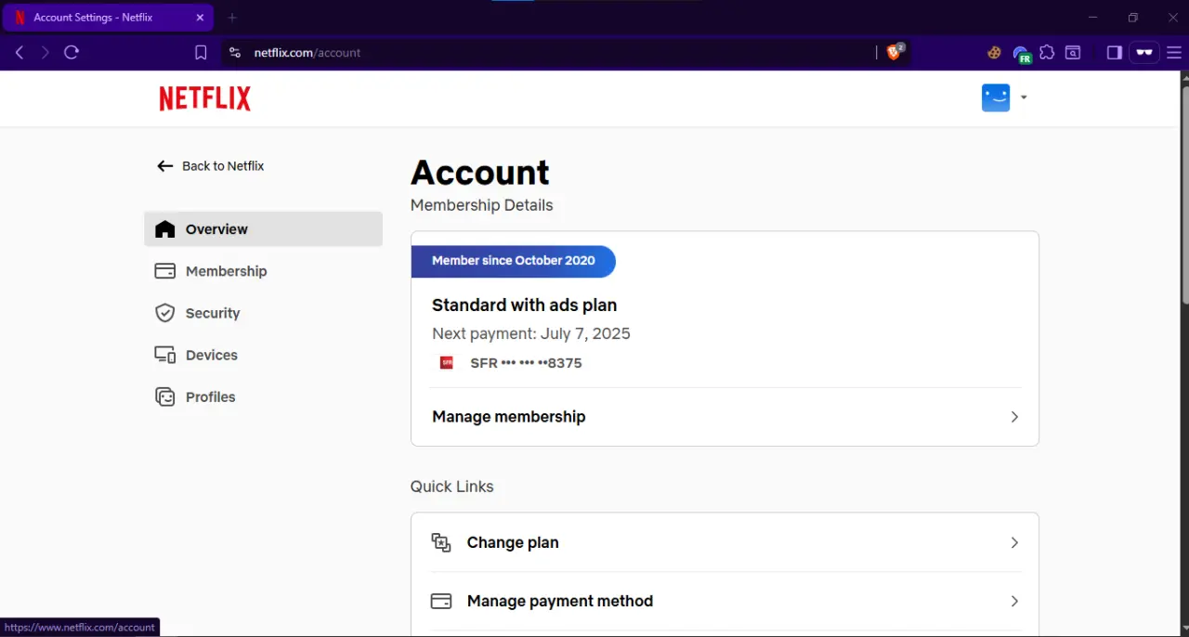This screenshot has width=1189, height=637.
Task: Toggle the browser sidebar panel icon
Action: click(1114, 53)
